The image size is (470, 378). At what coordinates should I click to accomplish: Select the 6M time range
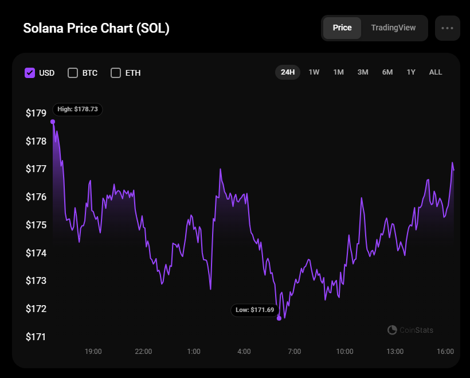[x=387, y=72]
